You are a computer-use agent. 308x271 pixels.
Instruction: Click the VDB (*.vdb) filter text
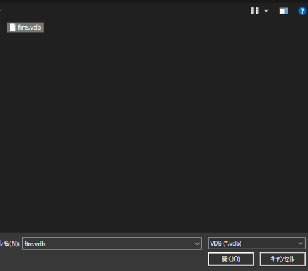pyautogui.click(x=226, y=243)
